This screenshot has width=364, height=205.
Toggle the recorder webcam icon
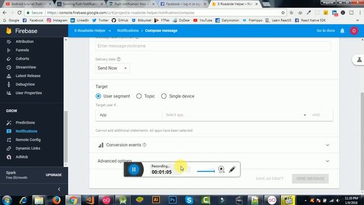point(221,170)
